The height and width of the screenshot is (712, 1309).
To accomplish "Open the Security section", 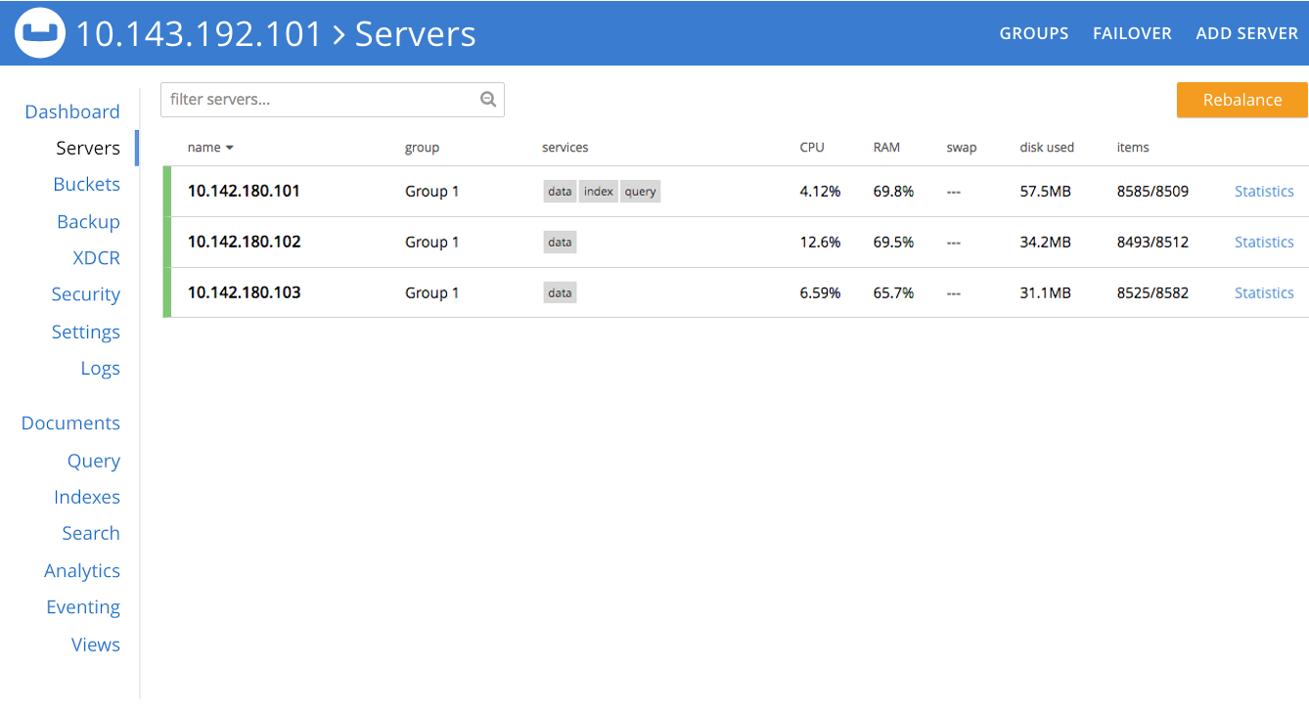I will [x=85, y=293].
